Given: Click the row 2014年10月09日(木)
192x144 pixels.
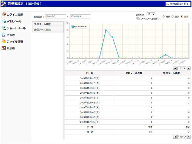Looking at the screenshot, I should pyautogui.click(x=127, y=117).
